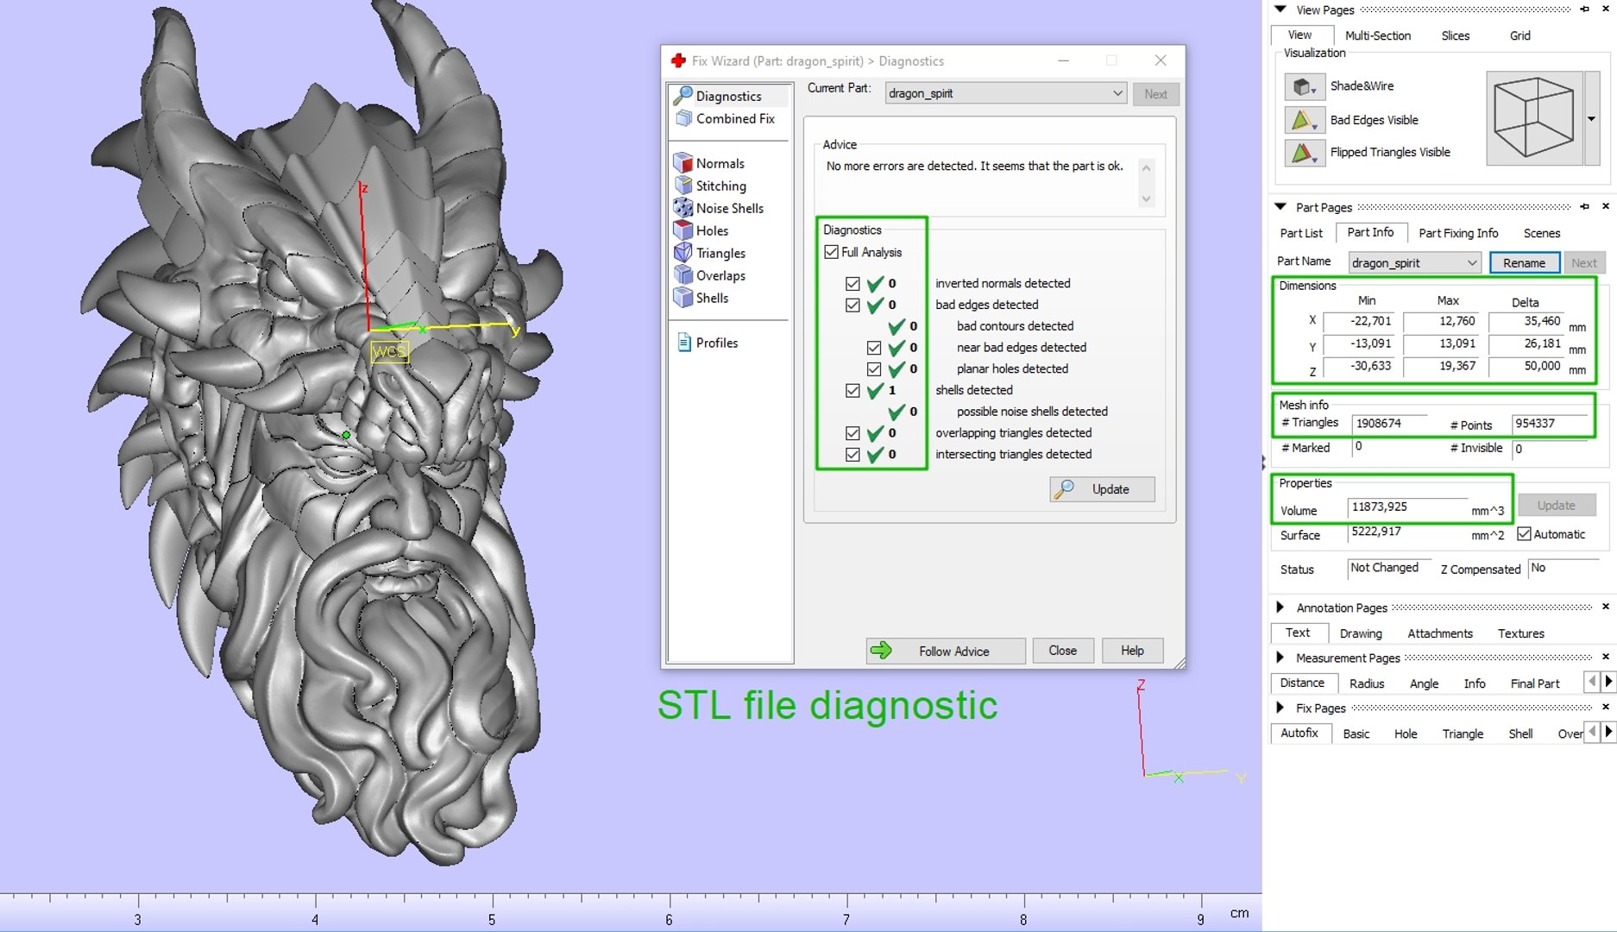Click the green arrow Follow Advice button
This screenshot has height=932, width=1617.
[x=945, y=651]
